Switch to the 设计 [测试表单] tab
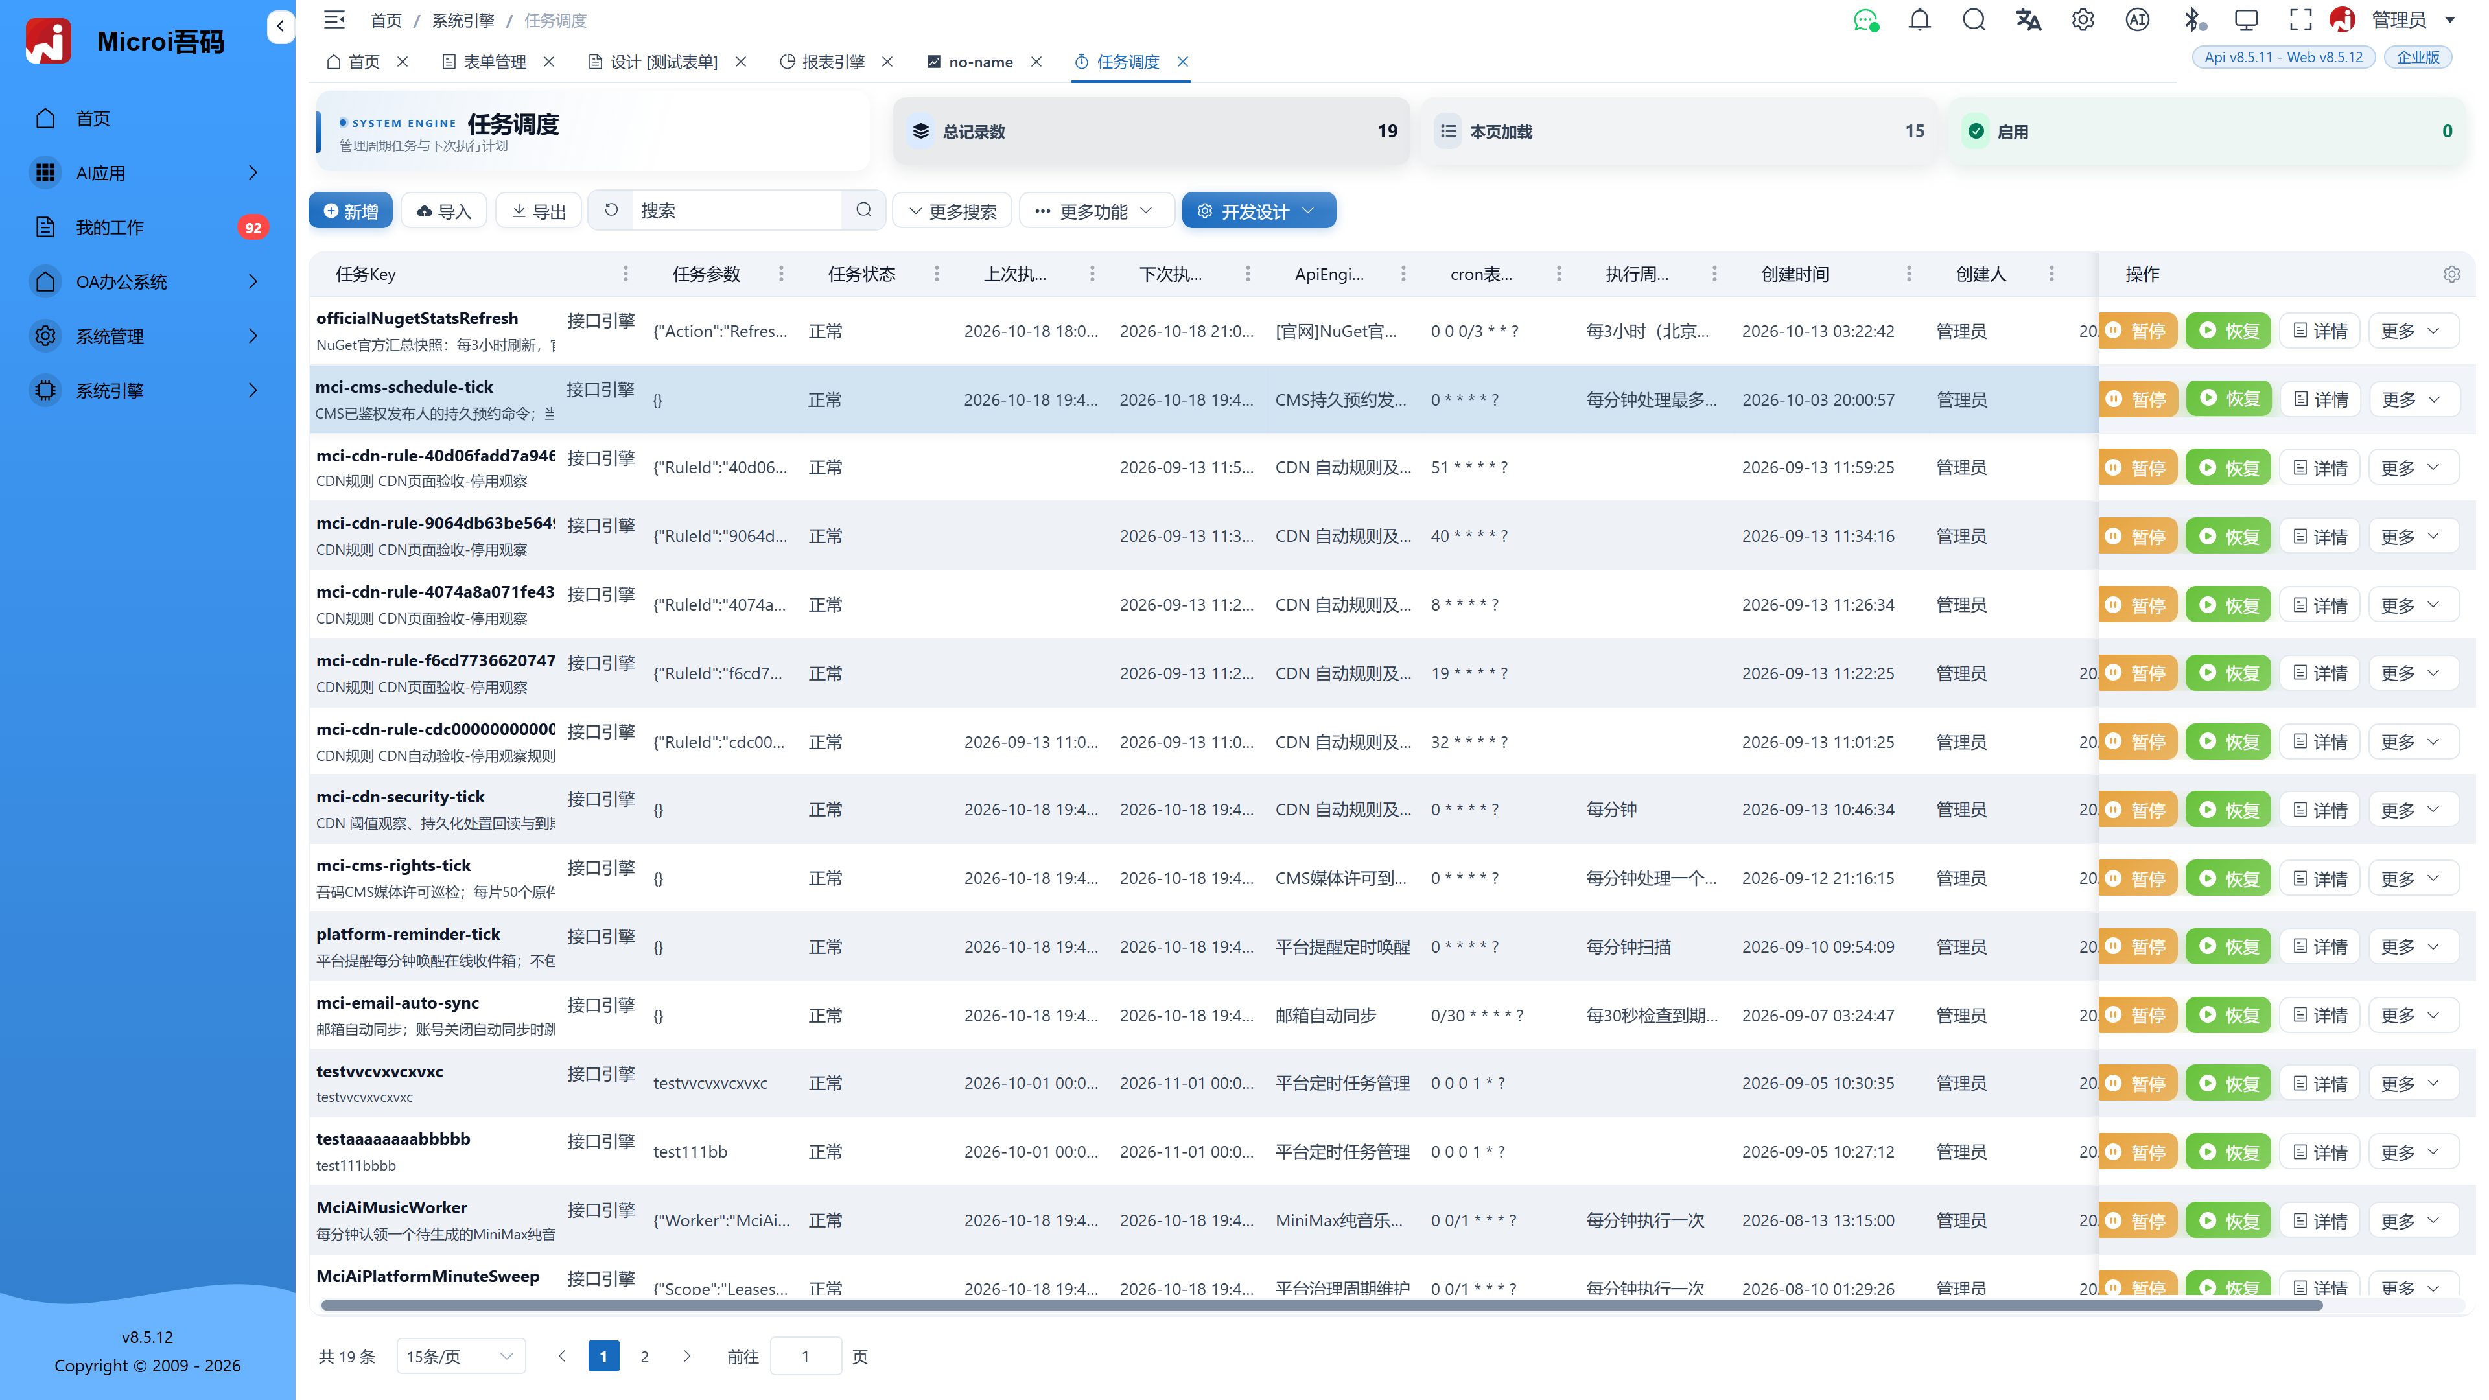Image resolution: width=2489 pixels, height=1400 pixels. pyautogui.click(x=653, y=62)
